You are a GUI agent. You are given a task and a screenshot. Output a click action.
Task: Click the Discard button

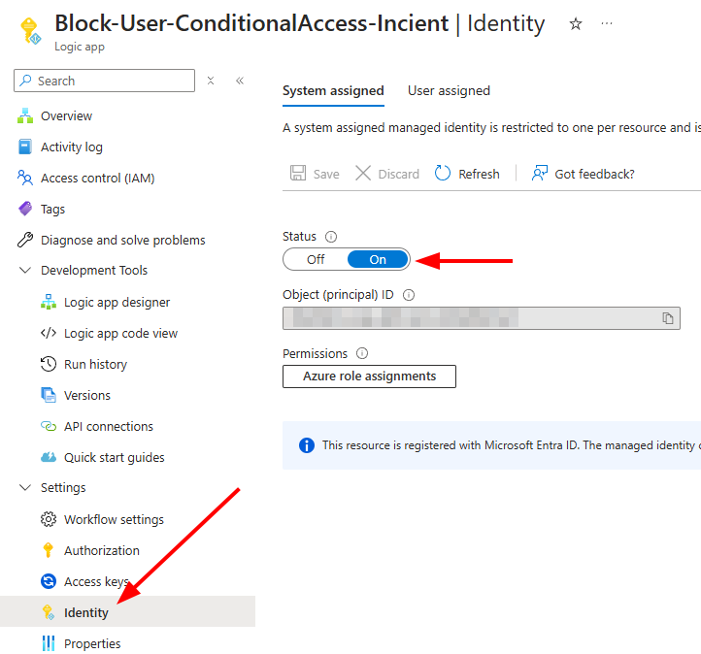387,174
